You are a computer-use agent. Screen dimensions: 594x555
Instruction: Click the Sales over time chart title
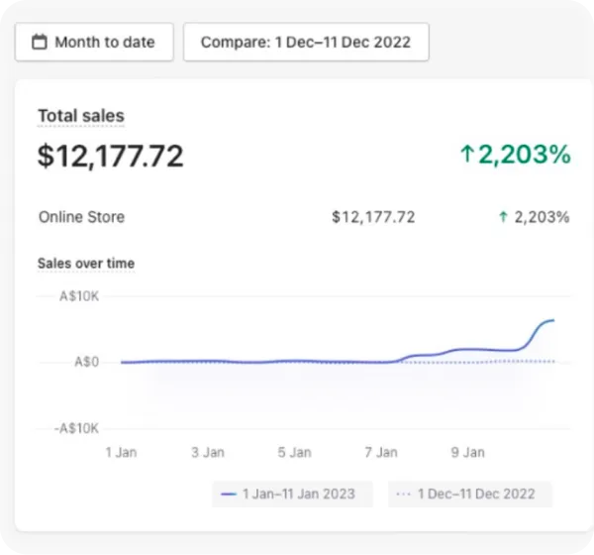86,264
